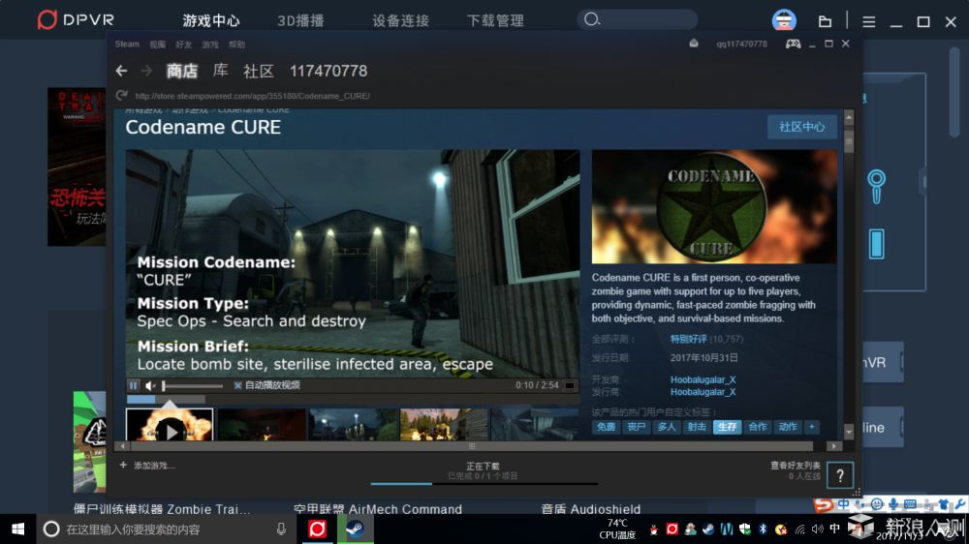Open Steam's 帮助 menu
The width and height of the screenshot is (969, 544).
tap(236, 45)
